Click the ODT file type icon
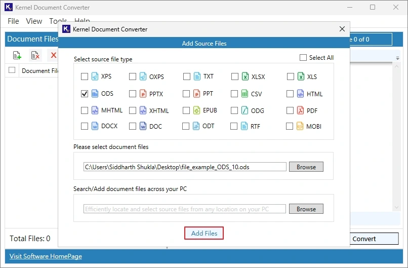Image resolution: width=408 pixels, height=268 pixels. click(x=196, y=126)
